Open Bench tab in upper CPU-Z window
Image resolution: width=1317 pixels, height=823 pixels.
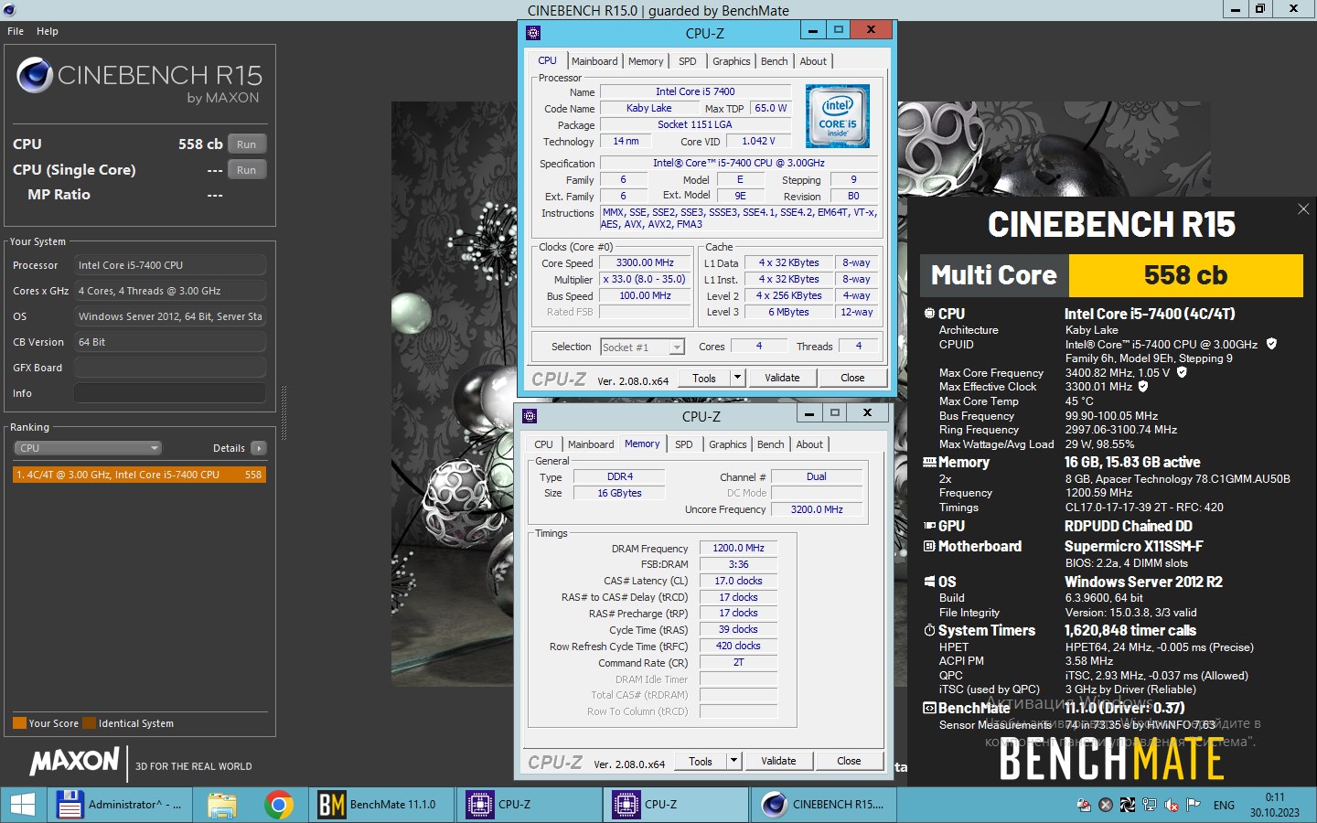[775, 61]
